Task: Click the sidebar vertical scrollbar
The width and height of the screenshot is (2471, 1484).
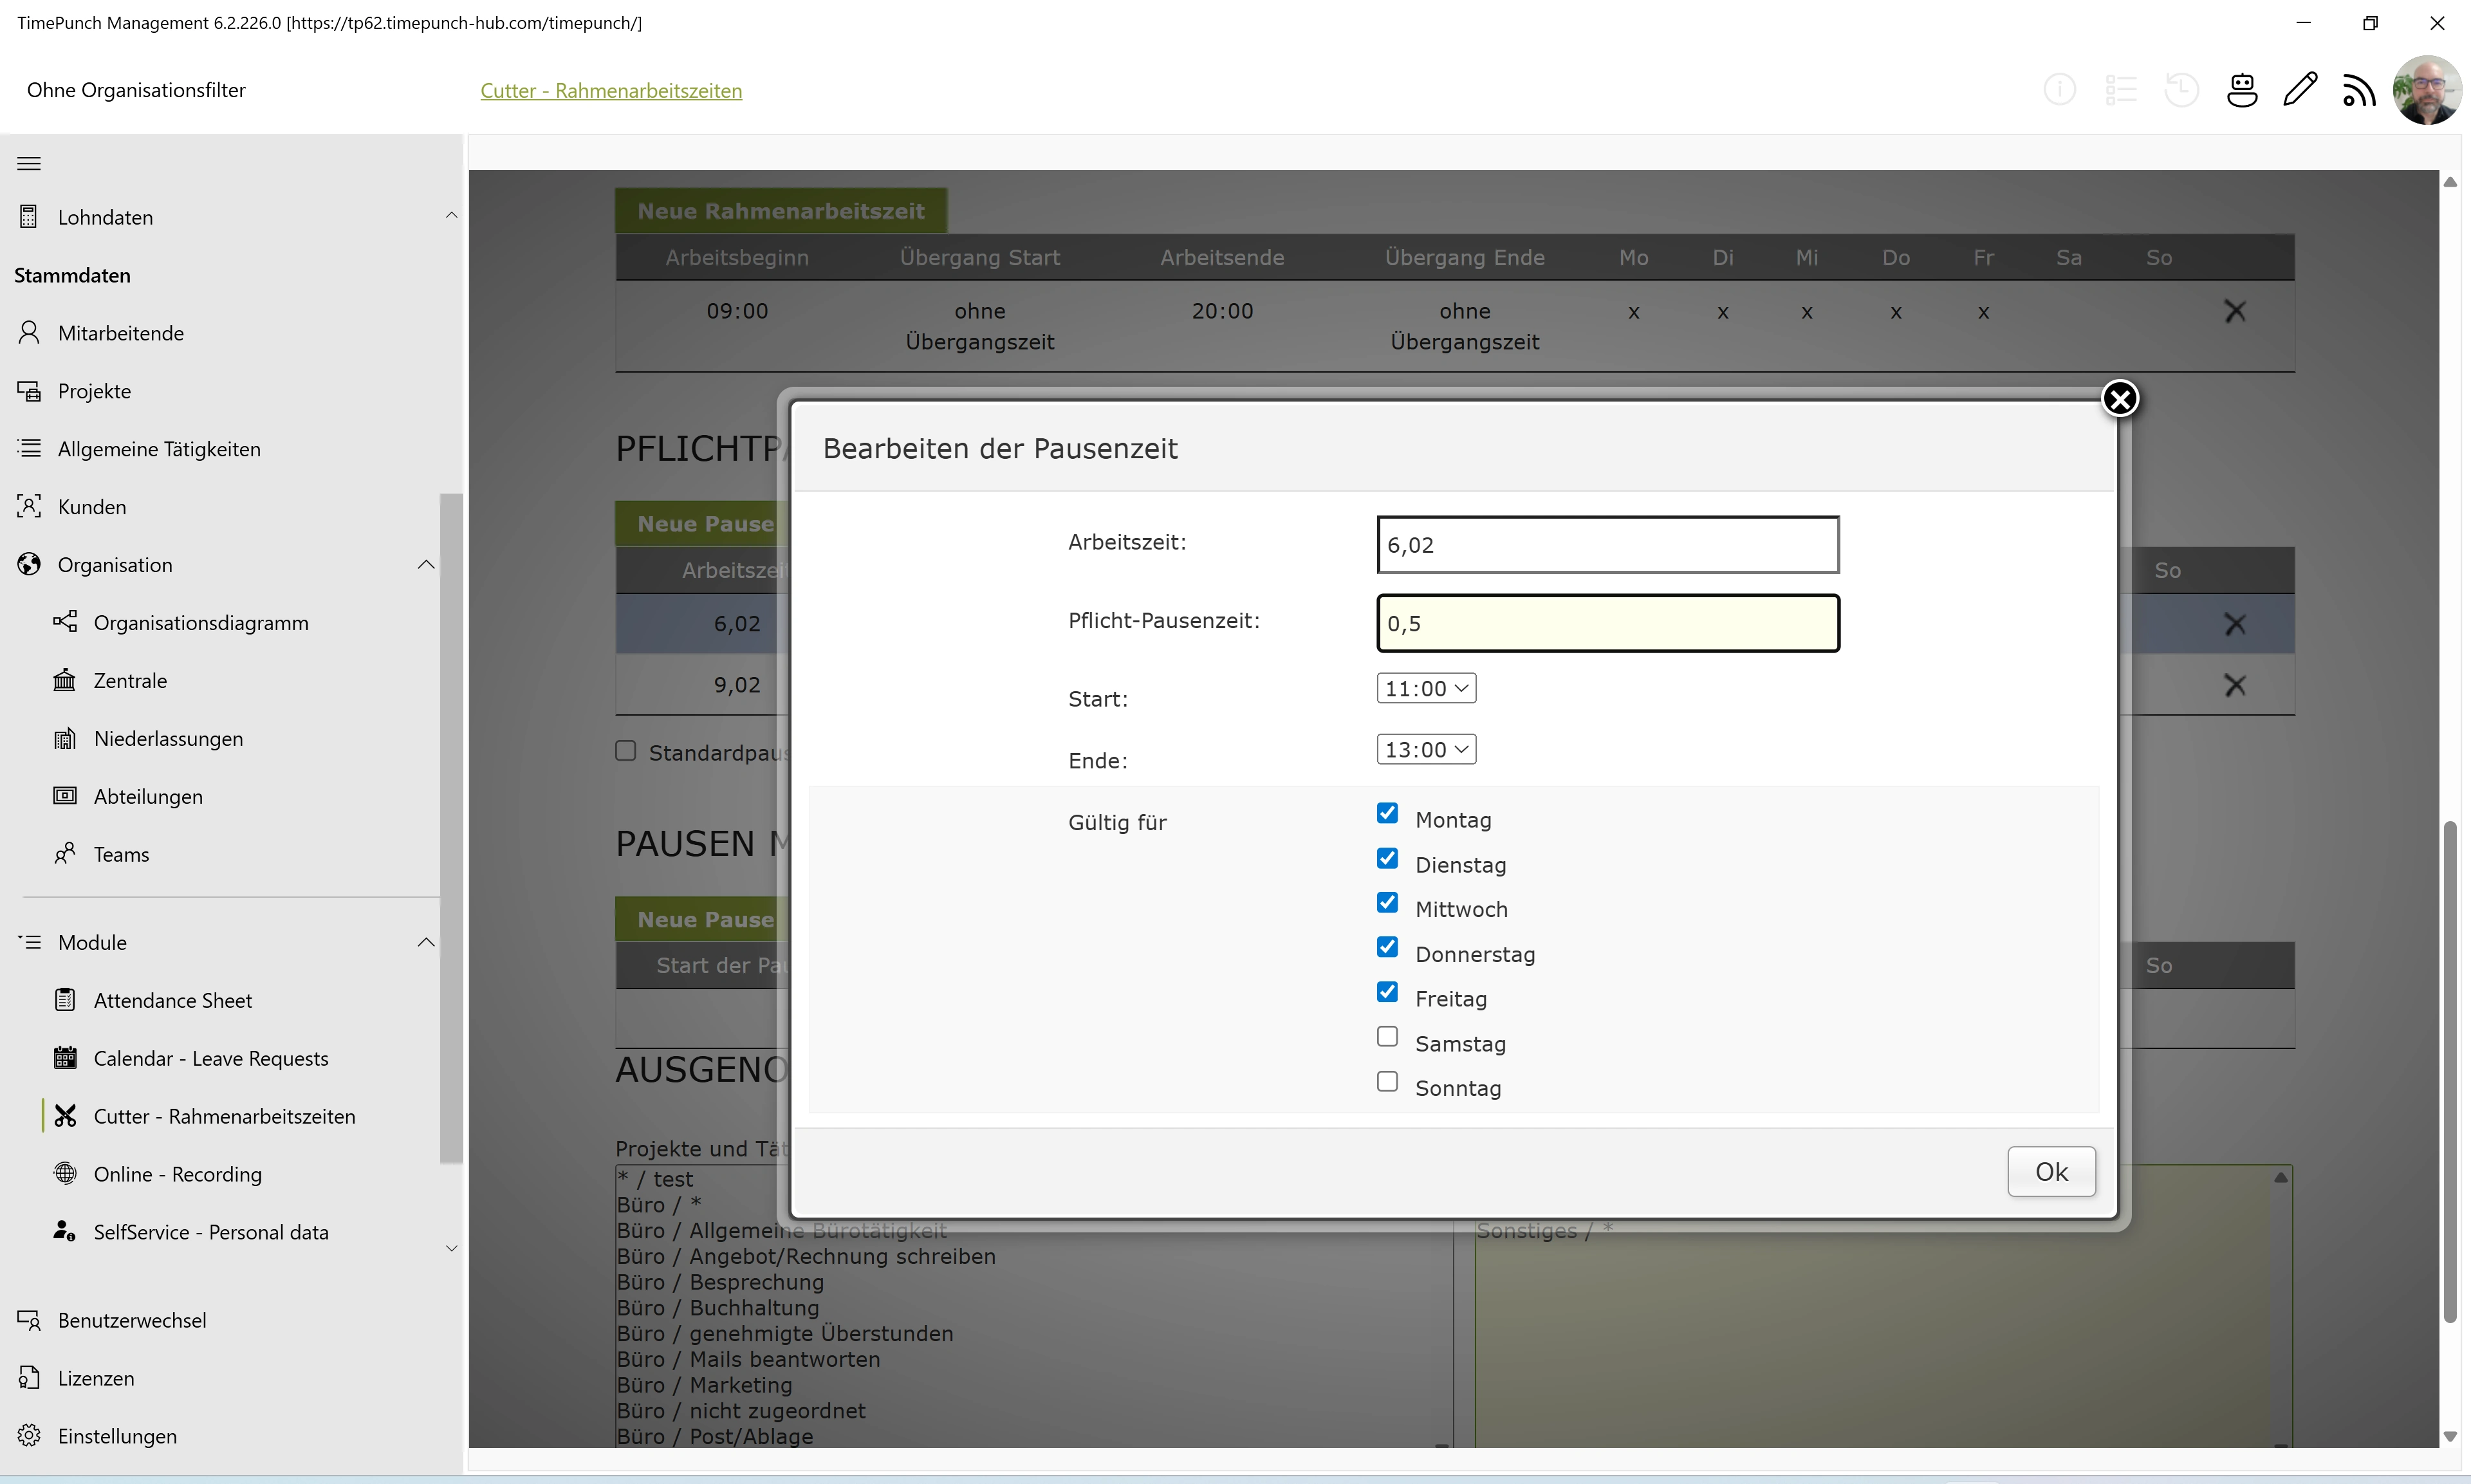Action: 452,828
